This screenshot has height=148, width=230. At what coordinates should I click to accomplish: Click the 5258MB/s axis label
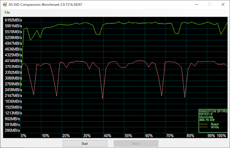coord(13,38)
